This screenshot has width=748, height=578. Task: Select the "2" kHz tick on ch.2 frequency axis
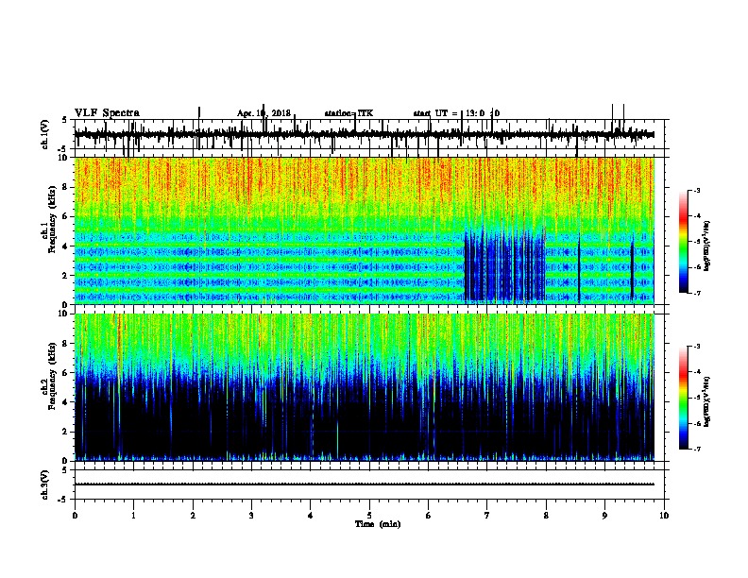tap(66, 432)
